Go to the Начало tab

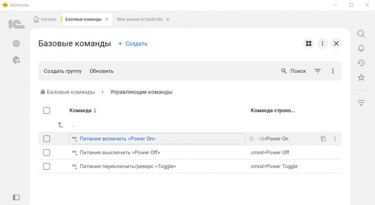tap(45, 19)
